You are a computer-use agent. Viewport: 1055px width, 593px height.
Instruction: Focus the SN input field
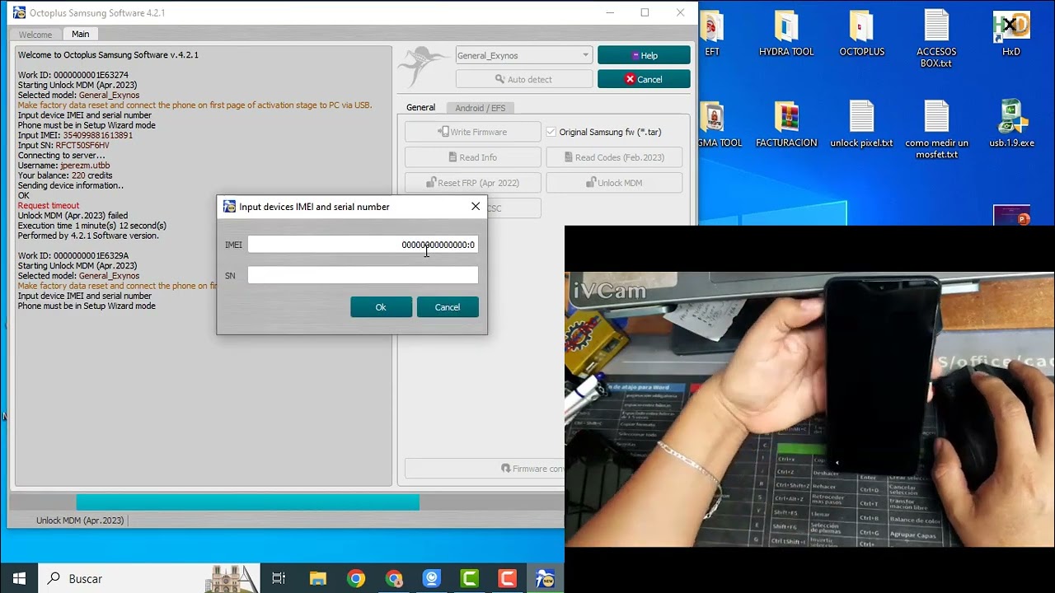[363, 275]
